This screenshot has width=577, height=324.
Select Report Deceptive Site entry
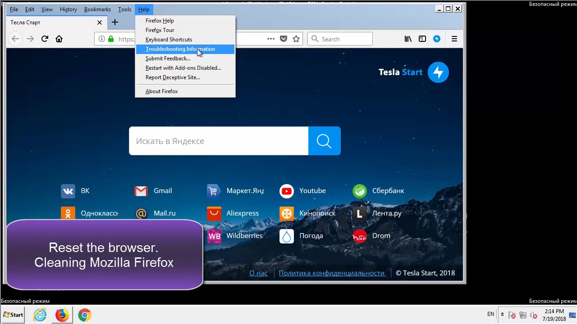[x=185, y=77]
